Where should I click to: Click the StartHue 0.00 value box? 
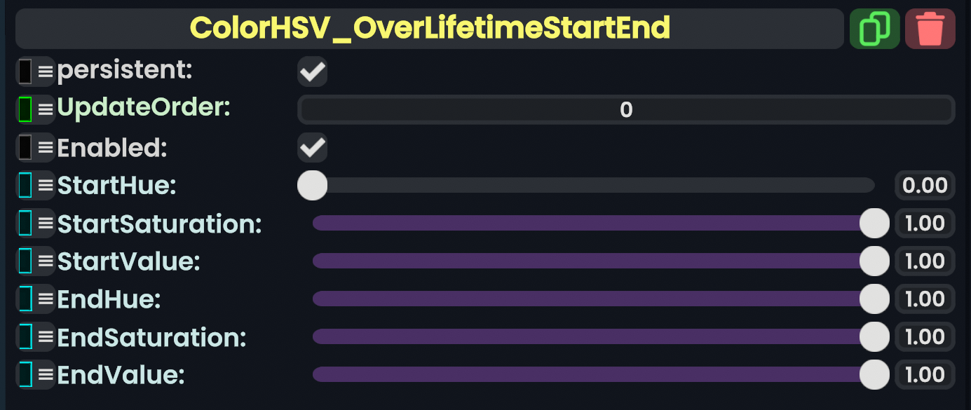[925, 185]
